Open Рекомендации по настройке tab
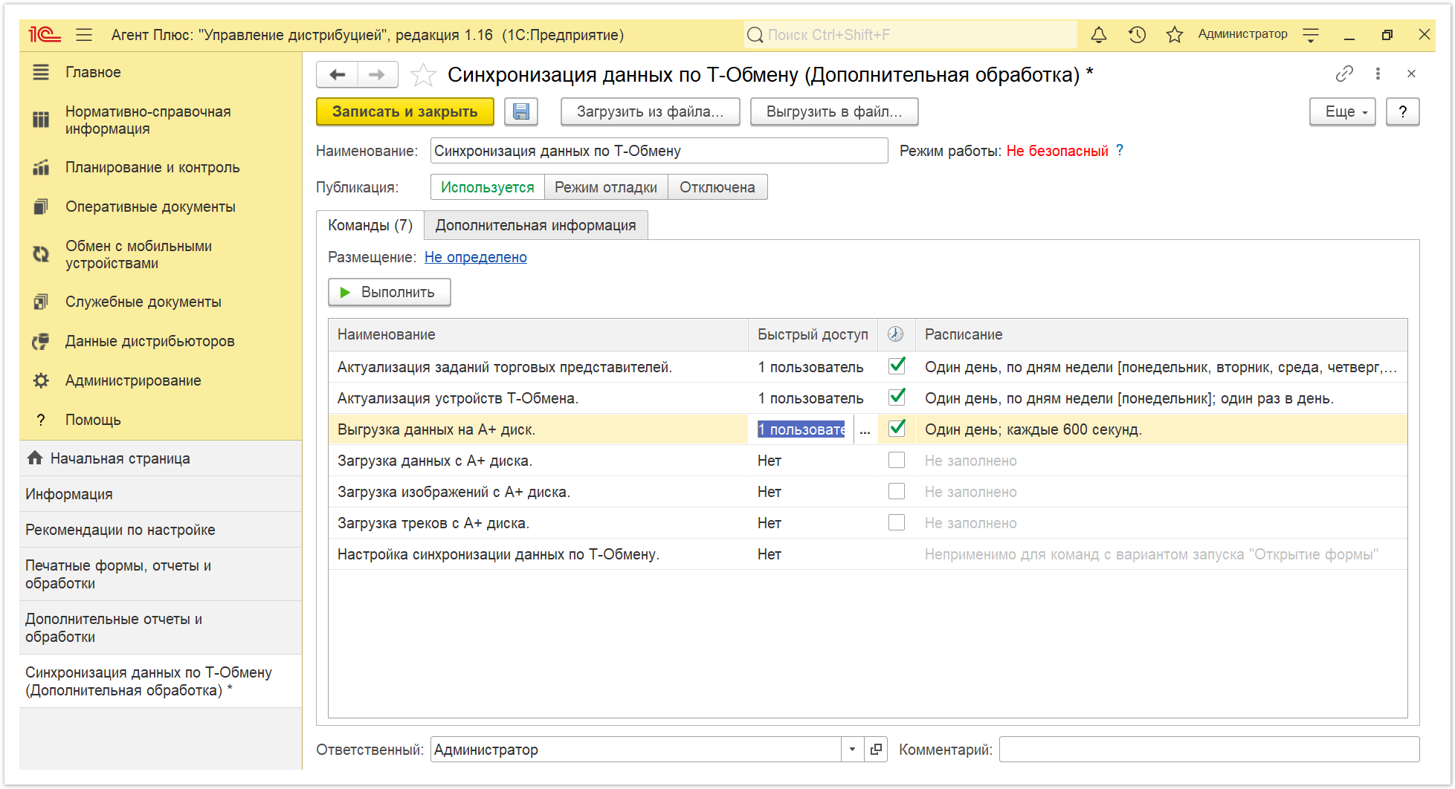 click(x=161, y=530)
